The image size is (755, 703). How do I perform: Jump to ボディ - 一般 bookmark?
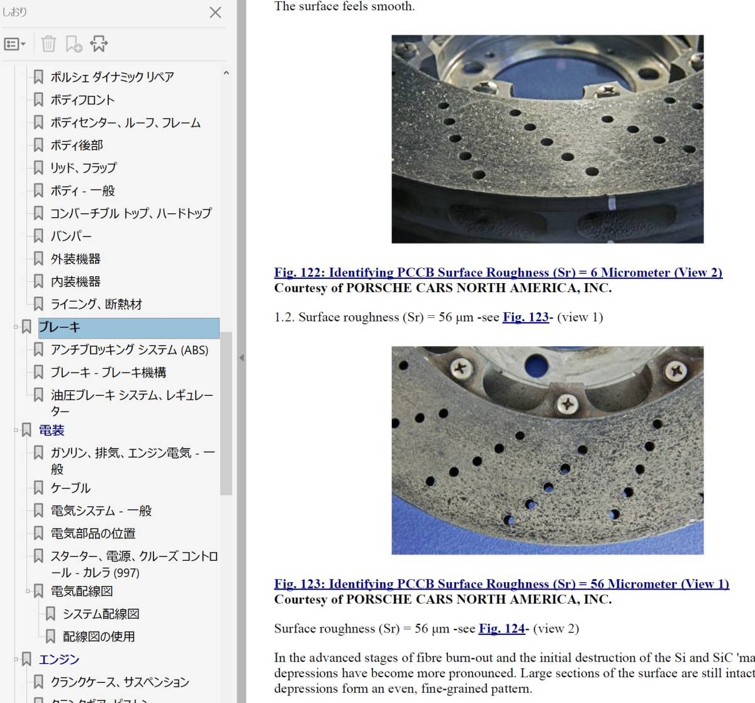[x=82, y=190]
